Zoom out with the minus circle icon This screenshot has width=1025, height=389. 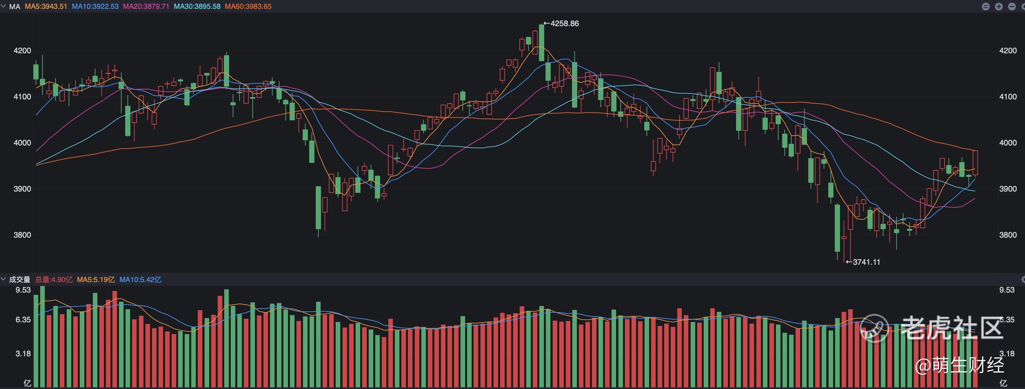point(1012,6)
